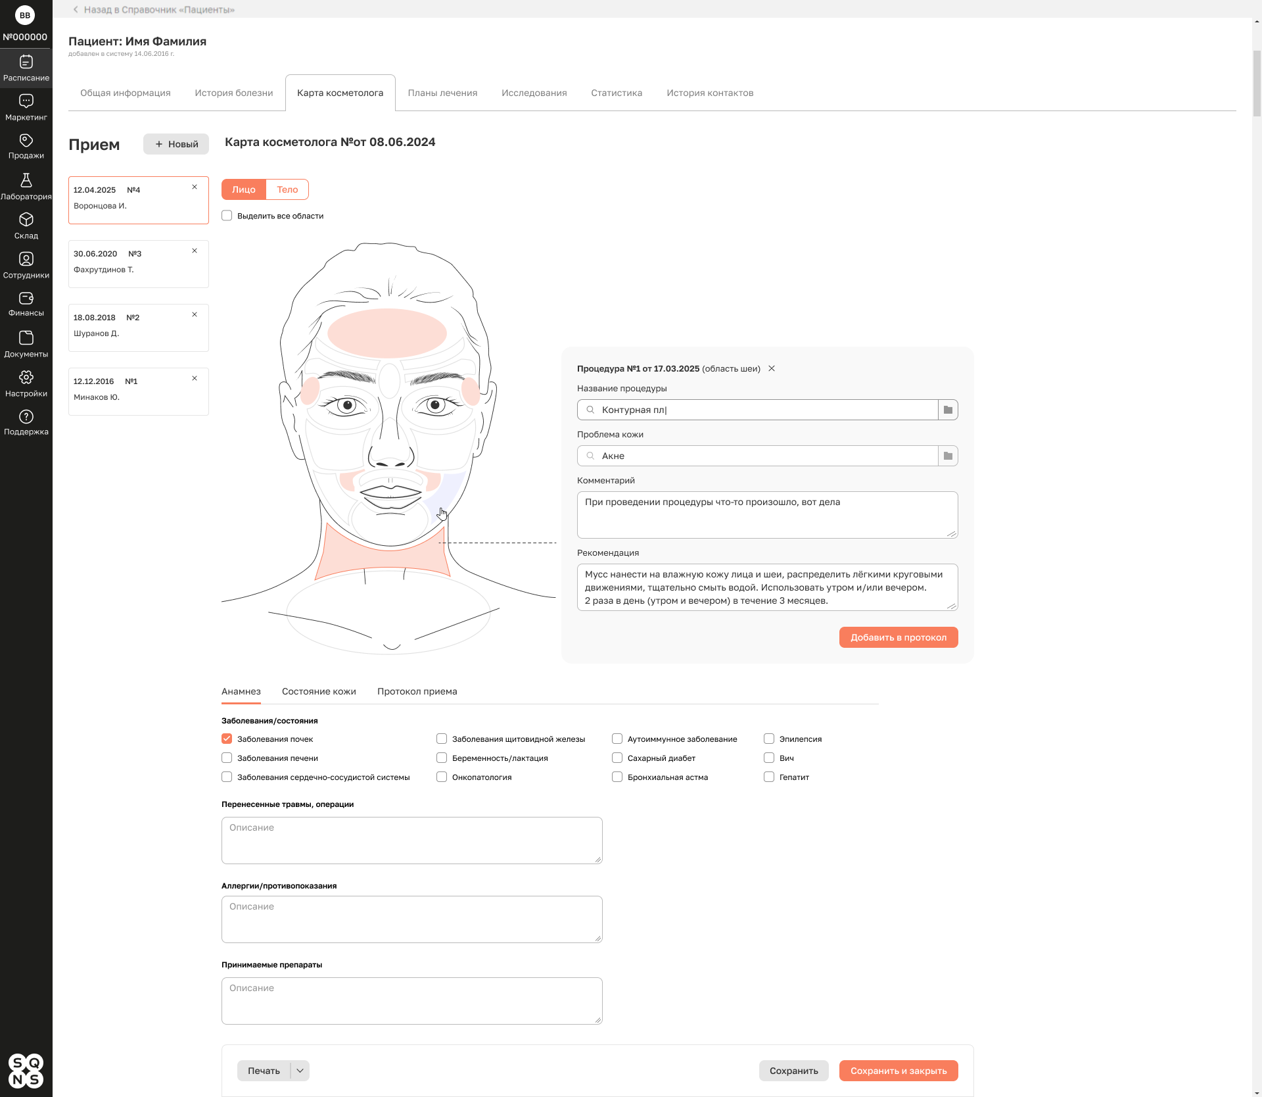Switch to Планы лечения tab
Image resolution: width=1262 pixels, height=1097 pixels.
[442, 93]
